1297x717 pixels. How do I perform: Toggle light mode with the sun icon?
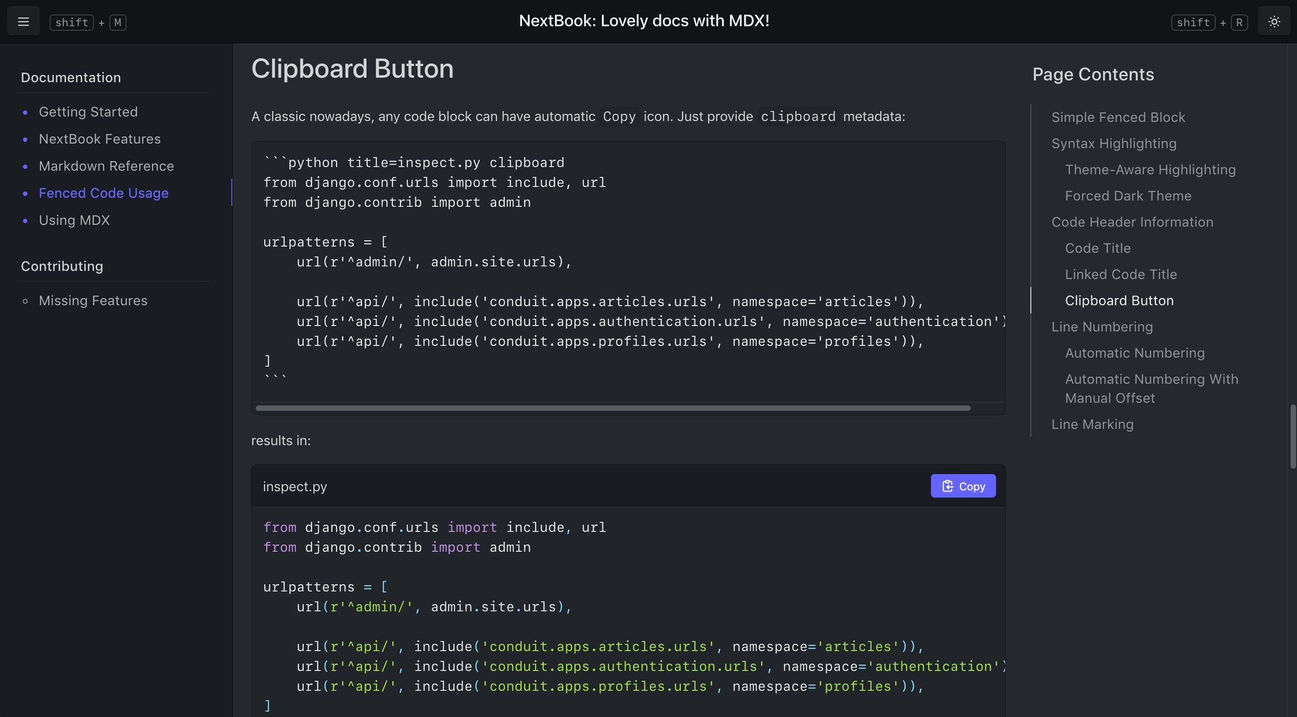(1274, 21)
